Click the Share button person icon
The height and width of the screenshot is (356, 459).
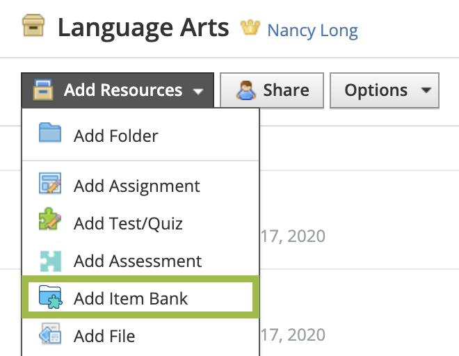245,90
